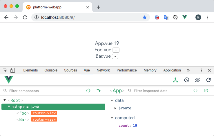This screenshot has width=214, height=136.
Task: Switch to the Components tree view
Action: [175, 80]
